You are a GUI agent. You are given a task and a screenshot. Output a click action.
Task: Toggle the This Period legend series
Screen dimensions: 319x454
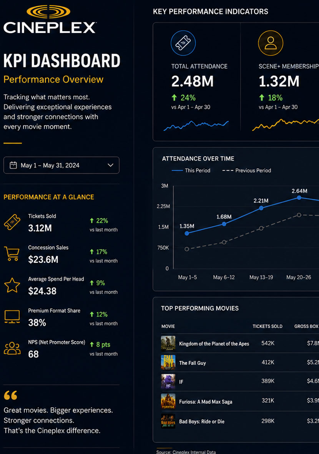(191, 171)
